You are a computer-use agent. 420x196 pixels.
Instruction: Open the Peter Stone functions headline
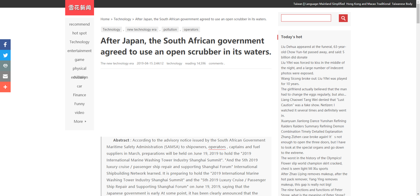313,193
